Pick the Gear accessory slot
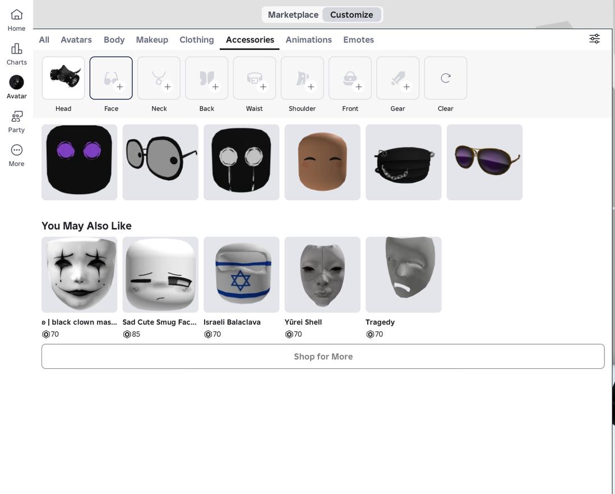615x494 pixels. 397,78
